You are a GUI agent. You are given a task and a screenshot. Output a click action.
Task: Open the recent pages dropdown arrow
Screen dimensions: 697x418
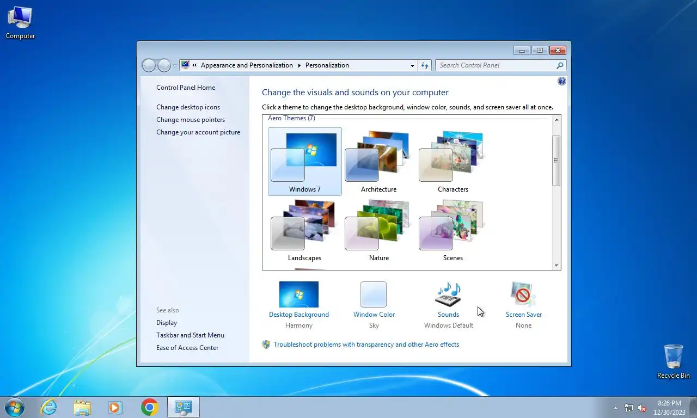[x=175, y=66]
